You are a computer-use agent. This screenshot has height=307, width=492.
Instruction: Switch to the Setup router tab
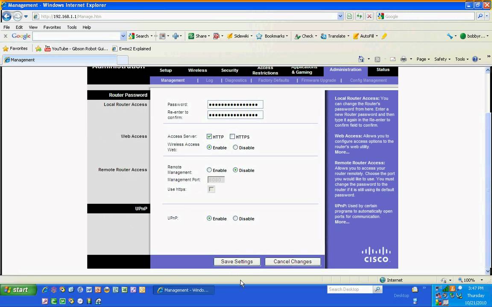166,70
